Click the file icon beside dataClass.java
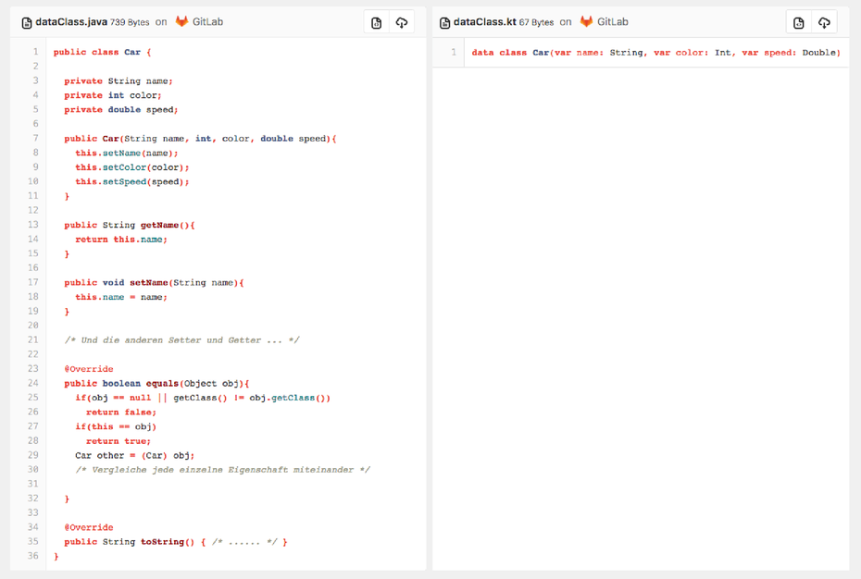 (x=26, y=22)
